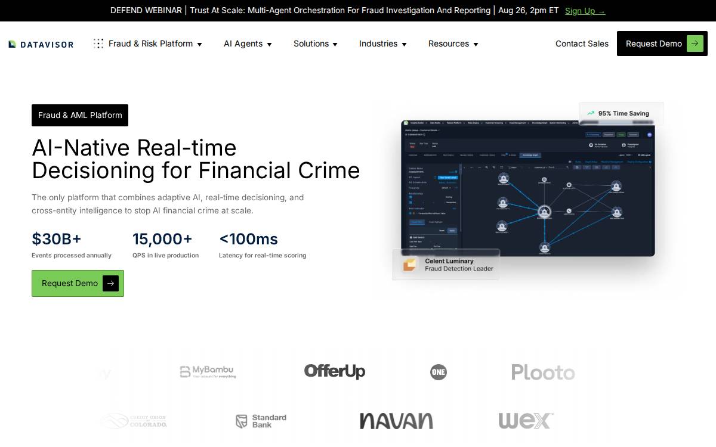The image size is (716, 447).
Task: Click the Standard Bank logo
Action: 261,421
